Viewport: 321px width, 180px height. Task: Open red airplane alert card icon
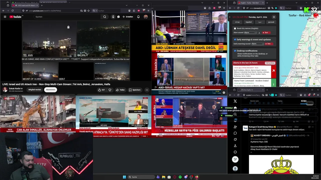[x=274, y=70]
